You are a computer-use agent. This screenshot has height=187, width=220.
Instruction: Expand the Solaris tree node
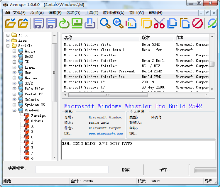(x=14, y=99)
